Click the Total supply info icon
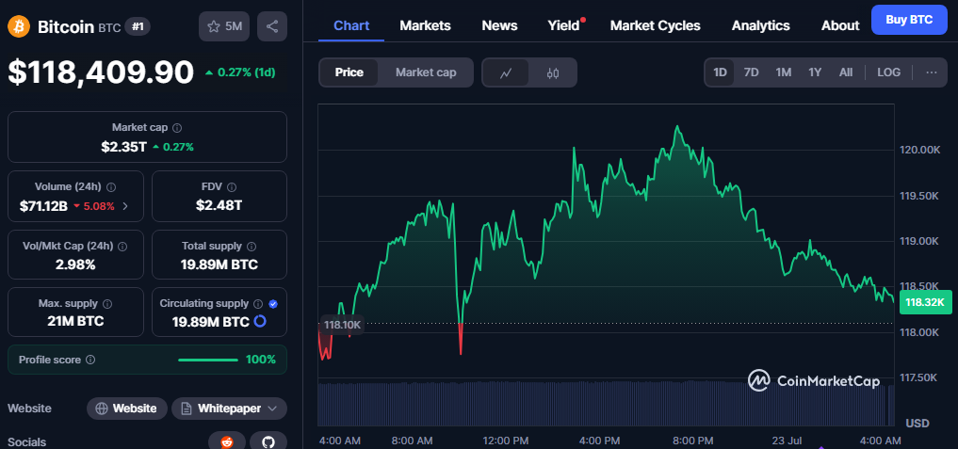958x449 pixels. point(252,247)
